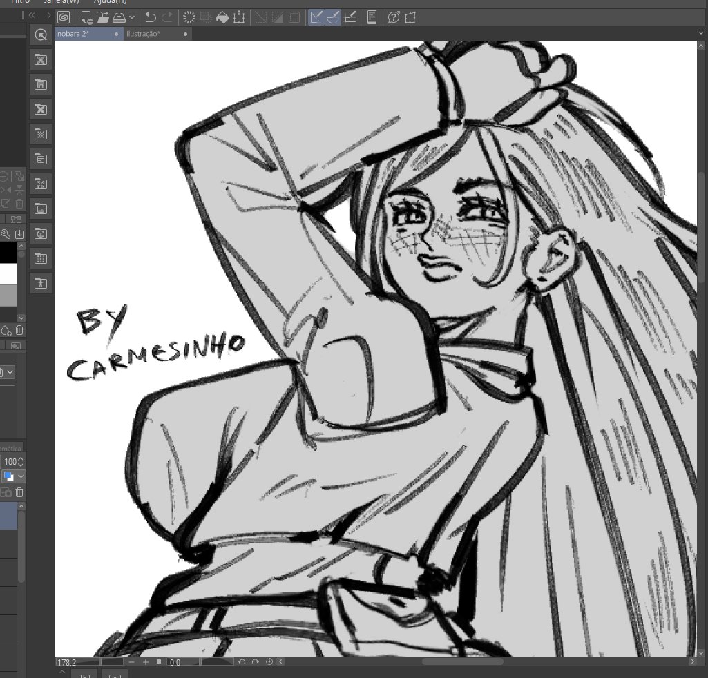Zoom out with minus button

click(131, 661)
